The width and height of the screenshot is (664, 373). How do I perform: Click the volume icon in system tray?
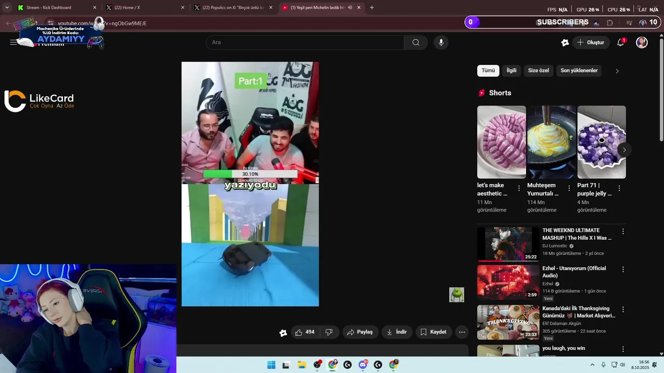point(622,365)
